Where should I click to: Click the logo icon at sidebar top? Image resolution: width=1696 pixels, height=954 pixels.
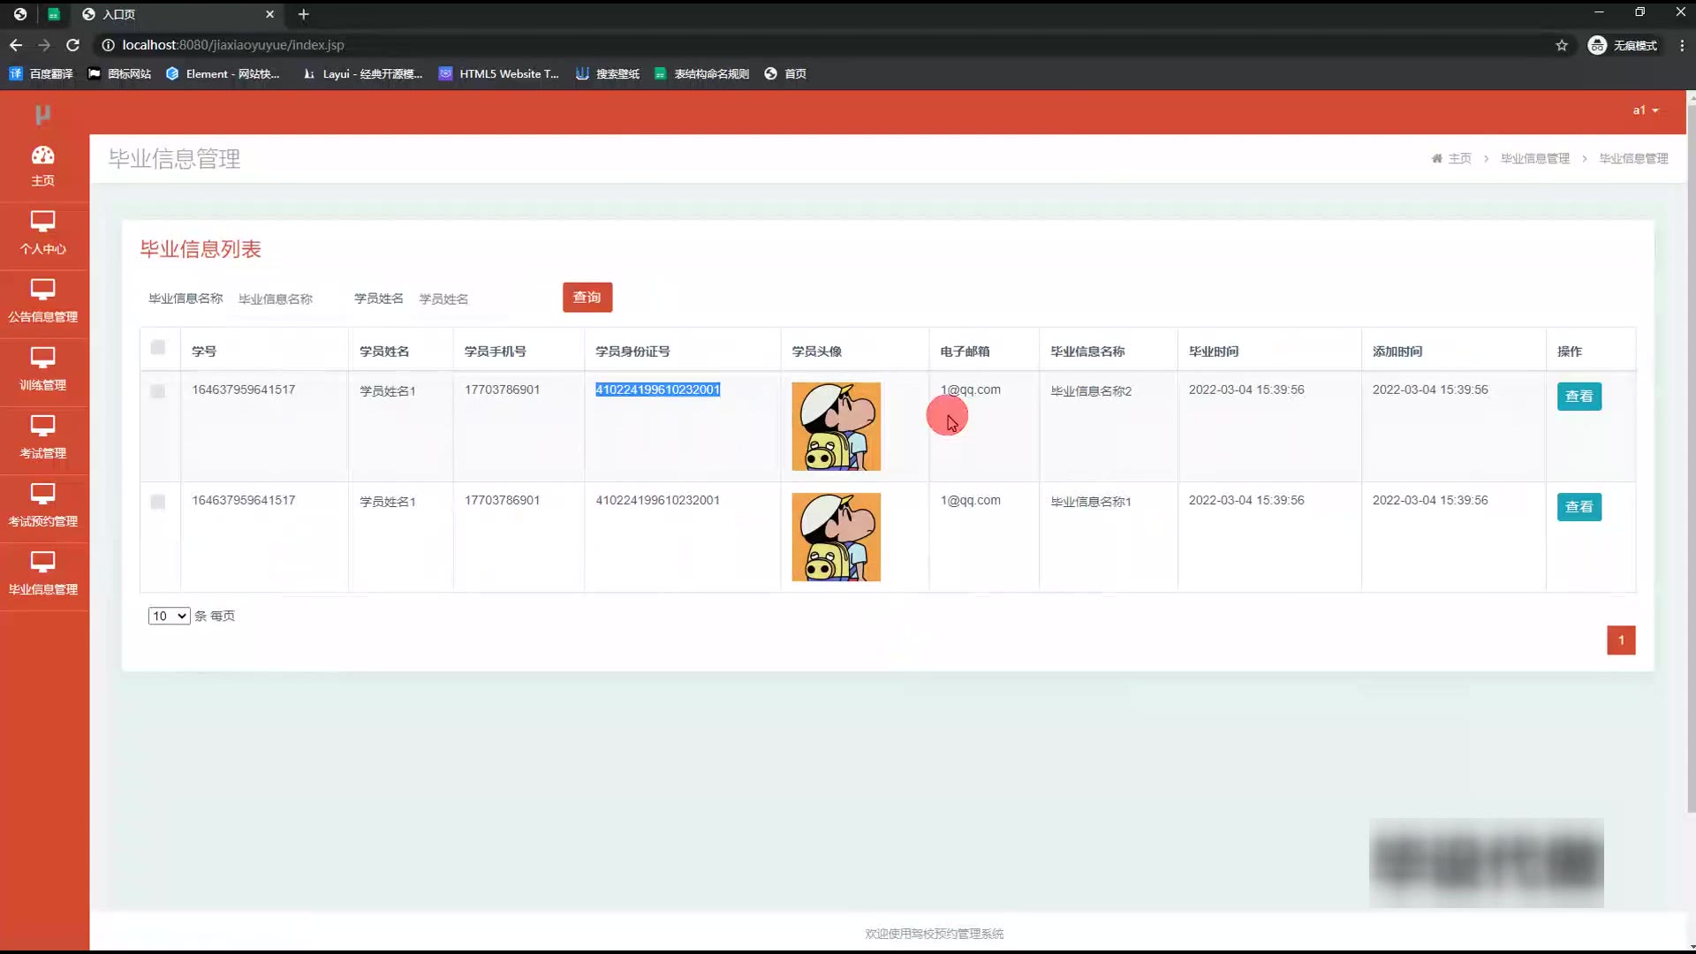[x=42, y=114]
